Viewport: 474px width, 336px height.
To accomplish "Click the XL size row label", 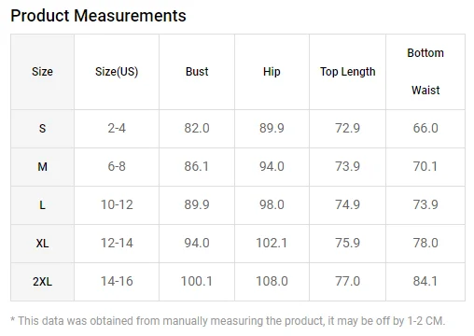I will 42,244.
